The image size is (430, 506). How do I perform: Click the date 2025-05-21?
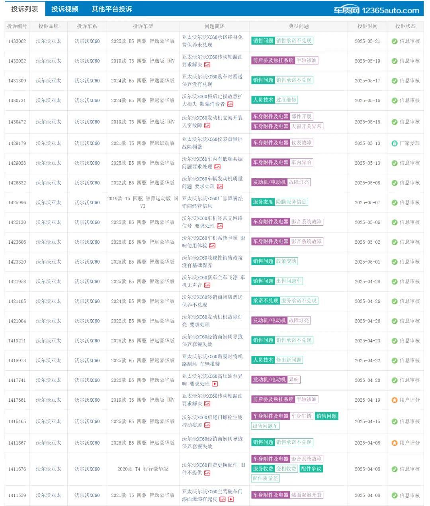click(x=367, y=41)
